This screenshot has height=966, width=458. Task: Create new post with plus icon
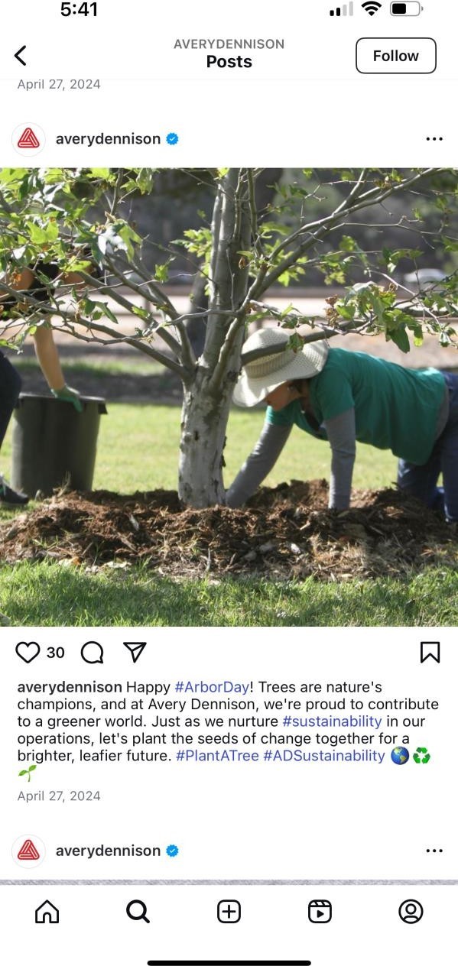click(229, 911)
